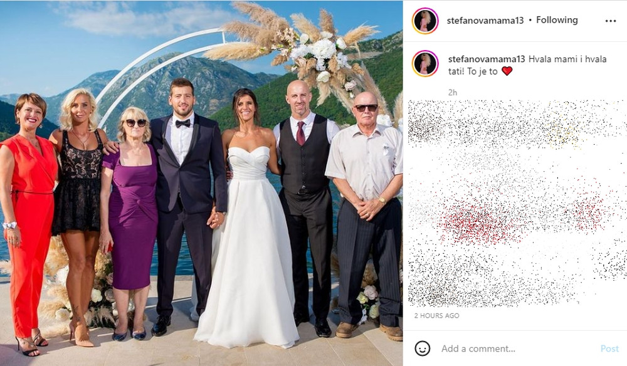This screenshot has height=366, width=627.
Task: Toggle the Following button
Action: coord(557,20)
